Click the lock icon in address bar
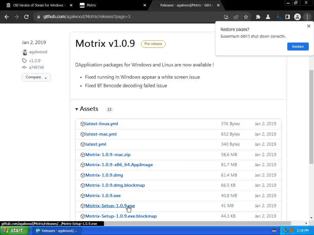 point(38,17)
